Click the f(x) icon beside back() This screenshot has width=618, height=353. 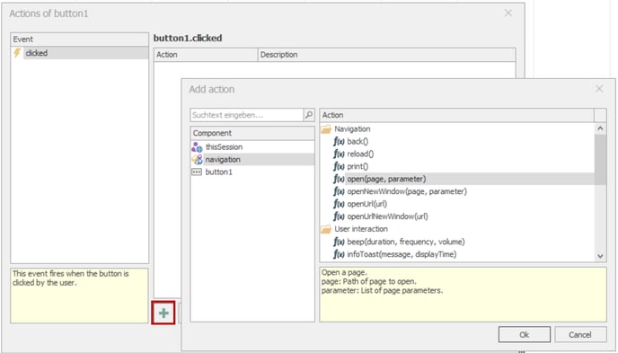click(339, 141)
